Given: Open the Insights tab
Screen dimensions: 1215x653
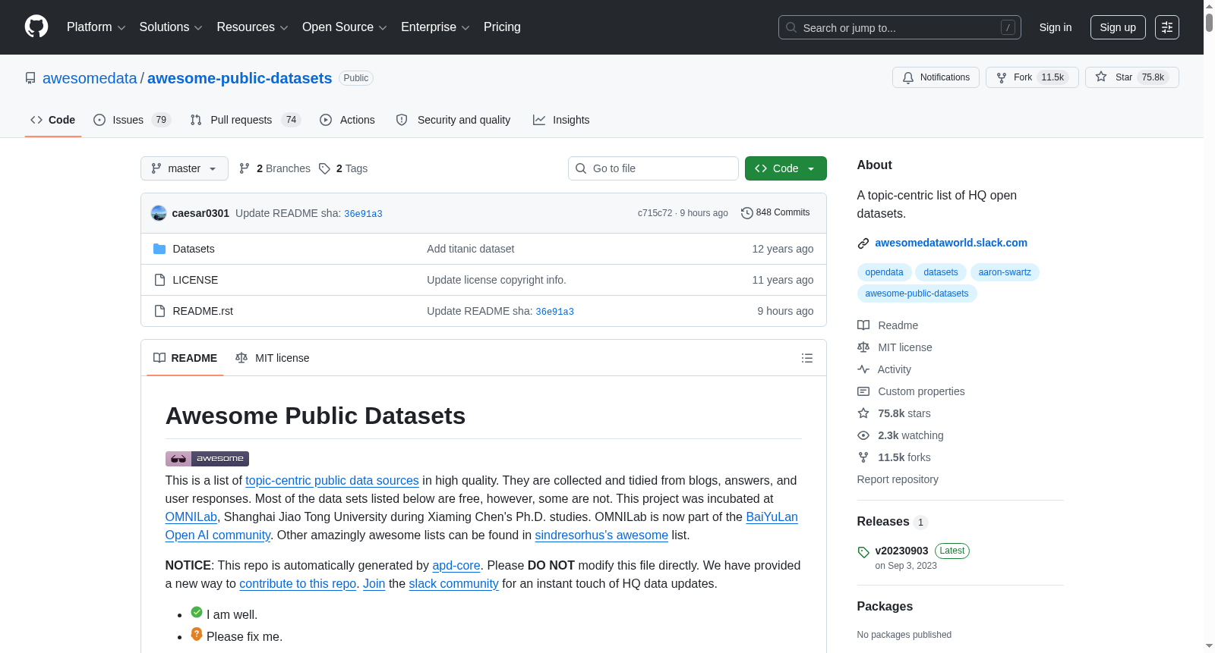Looking at the screenshot, I should 561,120.
